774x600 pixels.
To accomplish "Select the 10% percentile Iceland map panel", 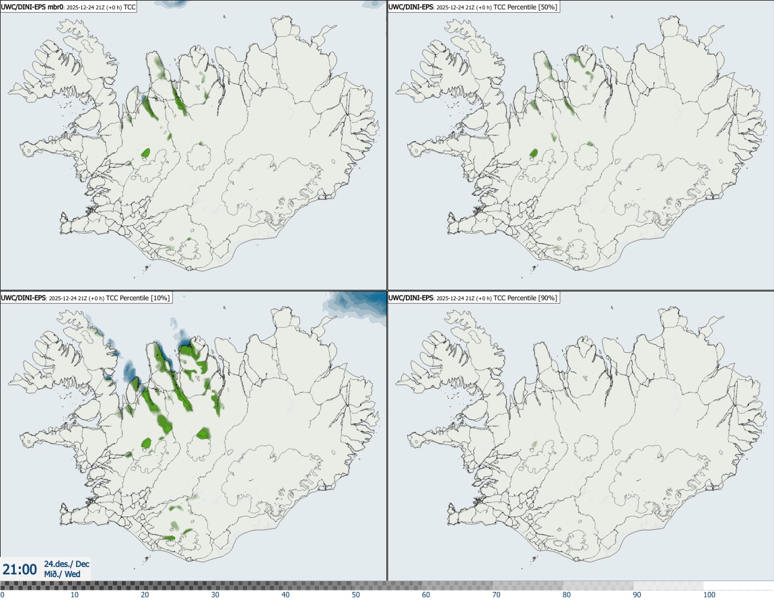I will [x=194, y=436].
